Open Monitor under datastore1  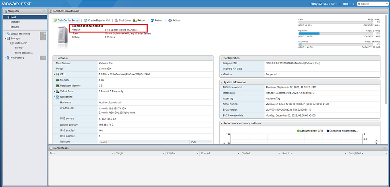point(19,48)
